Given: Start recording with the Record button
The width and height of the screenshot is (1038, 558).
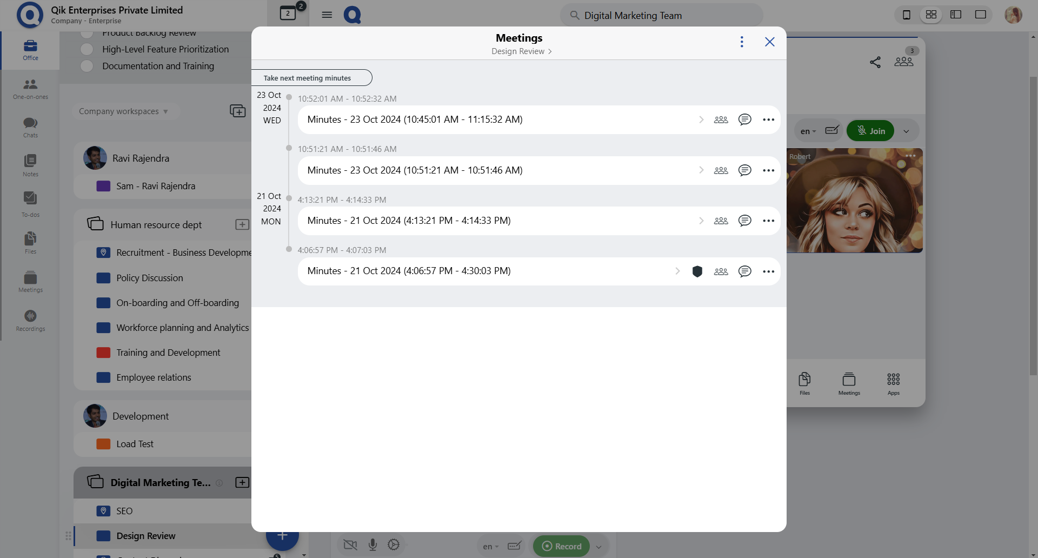Looking at the screenshot, I should point(561,546).
